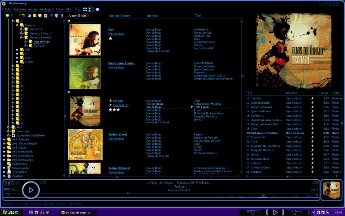Viewport: 345px width, 216px height.
Task: Switch to album art thumbnail view icon
Action: pyautogui.click(x=85, y=9)
